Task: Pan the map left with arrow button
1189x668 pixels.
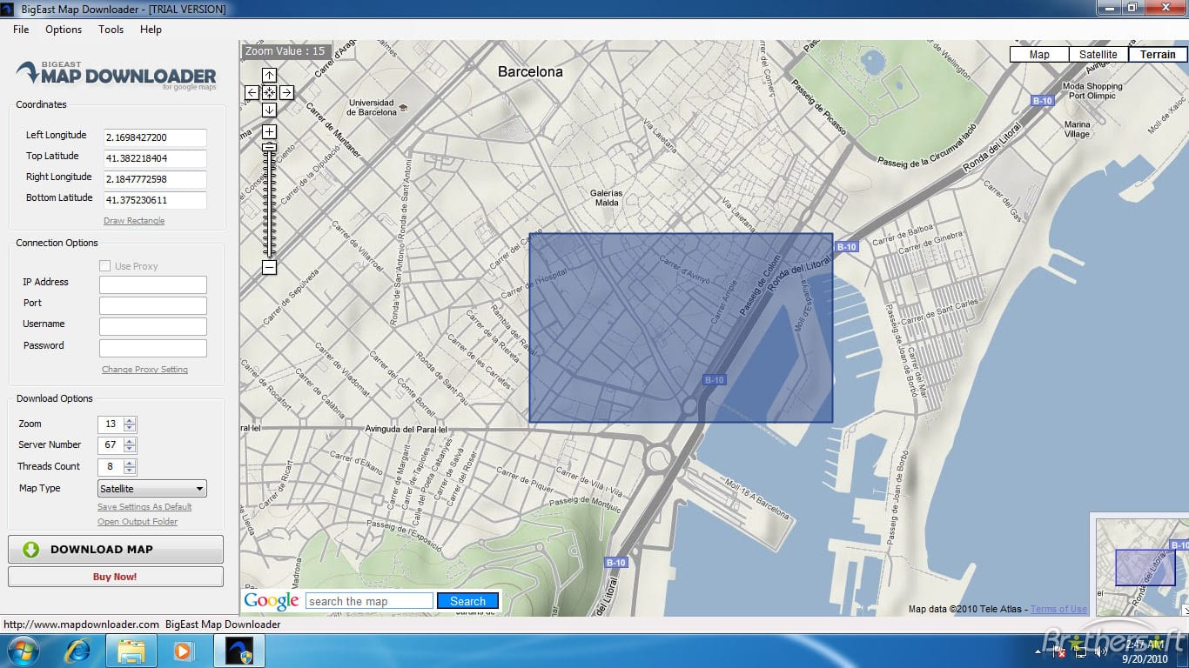Action: pyautogui.click(x=252, y=92)
